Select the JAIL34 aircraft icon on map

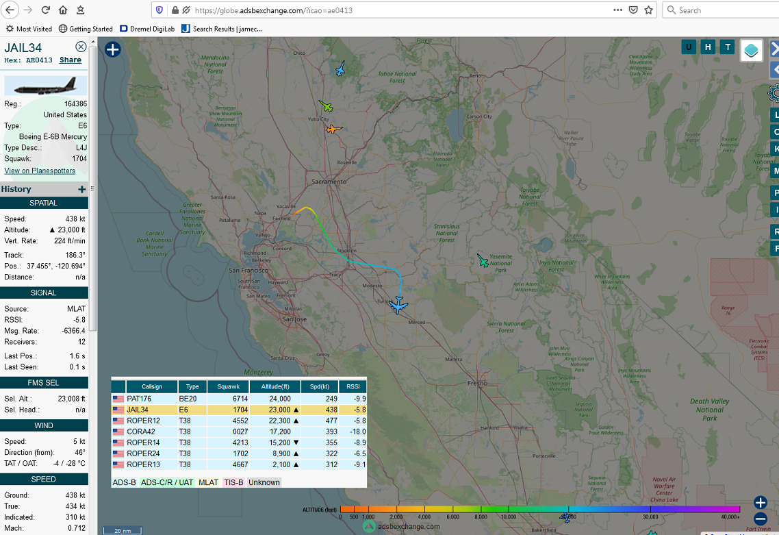coord(398,305)
